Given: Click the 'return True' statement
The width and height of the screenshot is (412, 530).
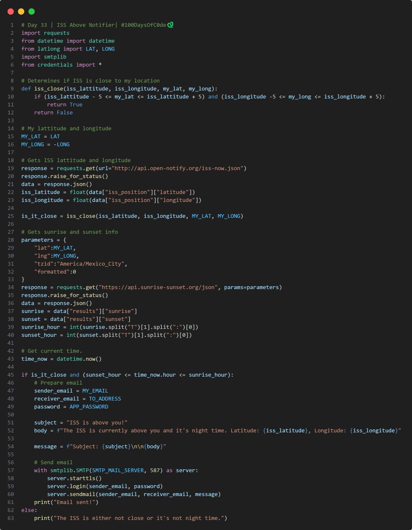Looking at the screenshot, I should [64, 105].
